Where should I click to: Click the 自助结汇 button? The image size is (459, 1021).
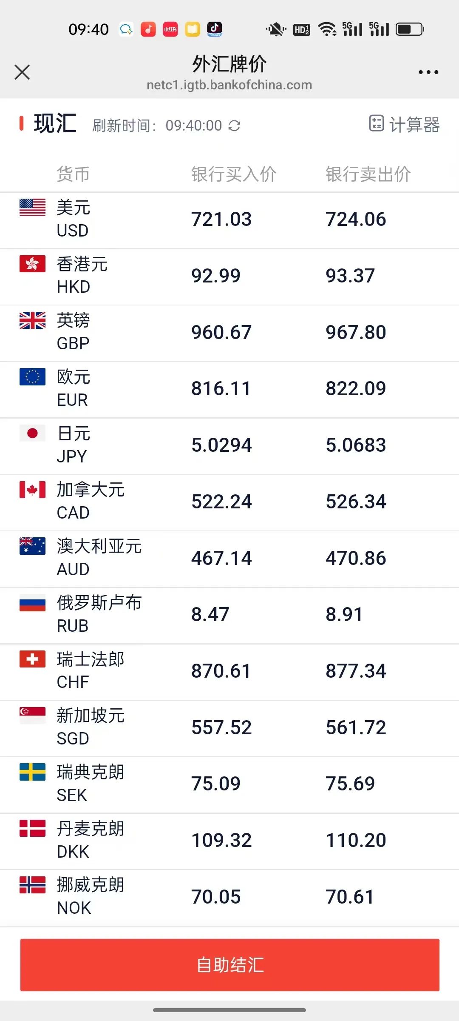(x=230, y=965)
